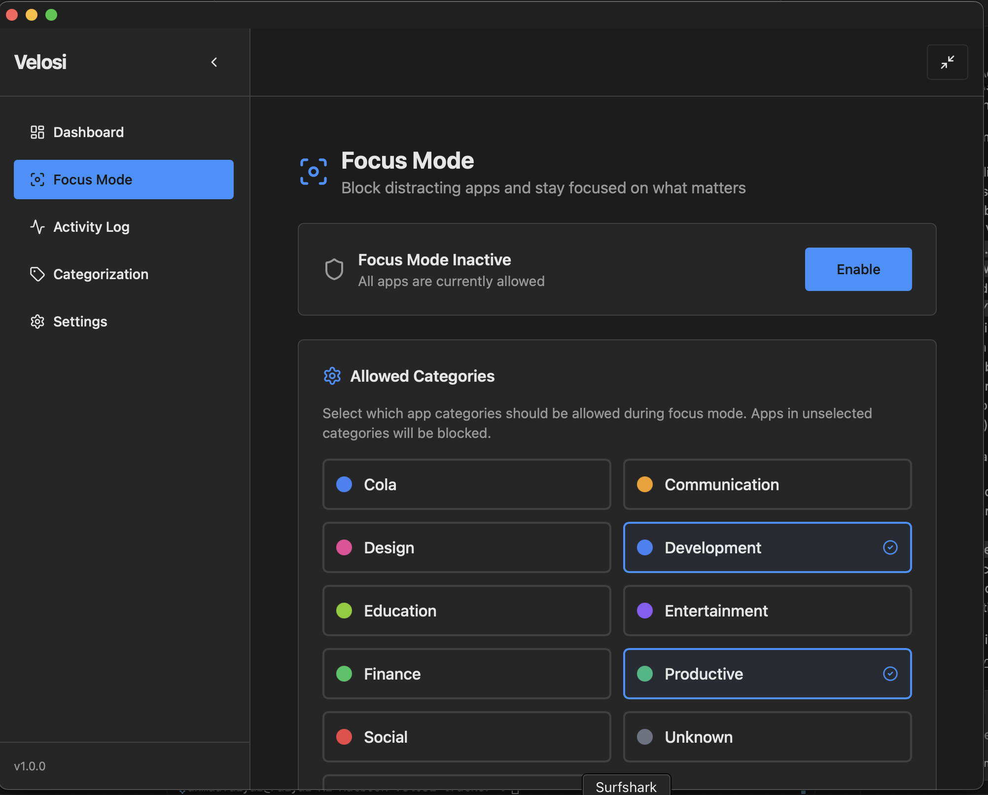
Task: Click the lime dot on Education
Action: (x=344, y=611)
